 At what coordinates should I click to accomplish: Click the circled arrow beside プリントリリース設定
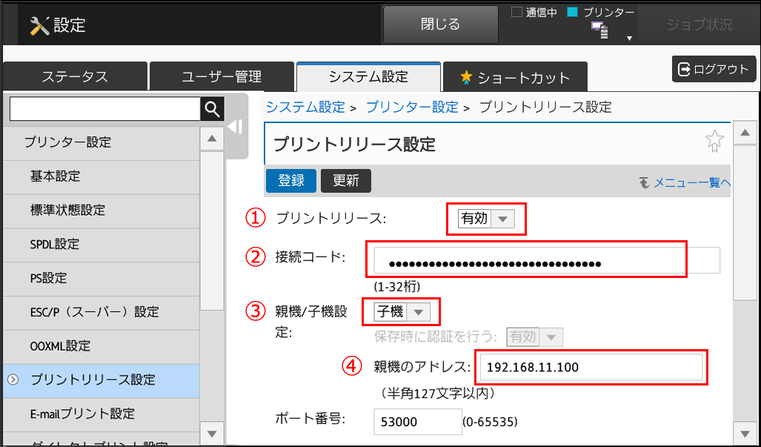pyautogui.click(x=13, y=380)
